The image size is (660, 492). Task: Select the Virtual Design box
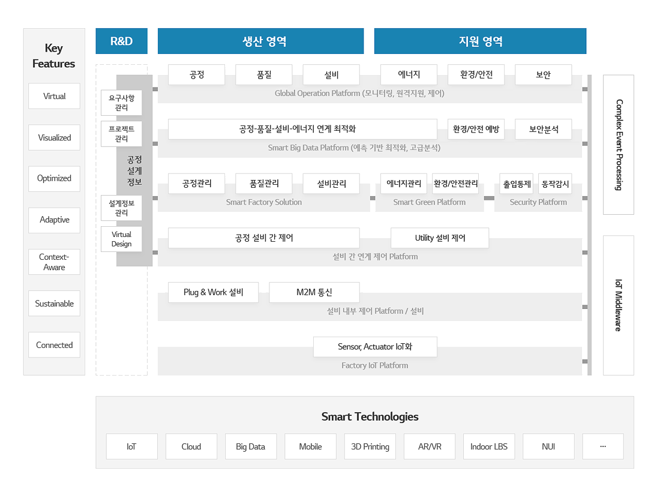point(121,239)
